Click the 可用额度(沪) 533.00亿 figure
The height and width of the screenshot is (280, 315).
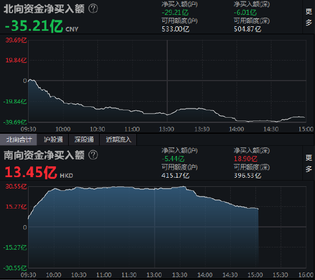[x=175, y=29]
